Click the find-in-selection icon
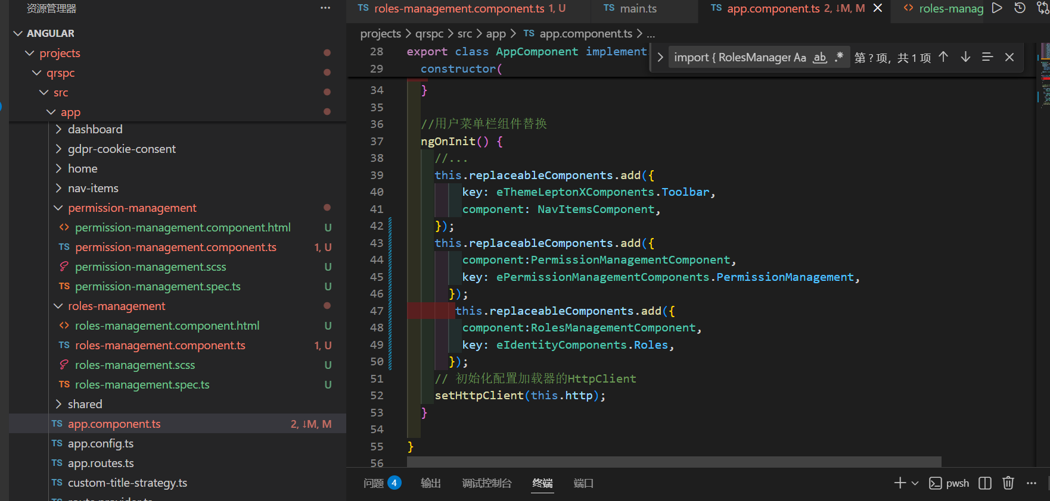1050x501 pixels. 987,57
